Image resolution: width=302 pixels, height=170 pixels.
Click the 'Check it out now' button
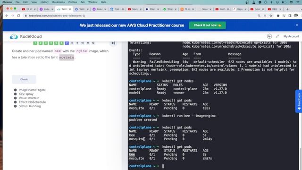coord(207,25)
